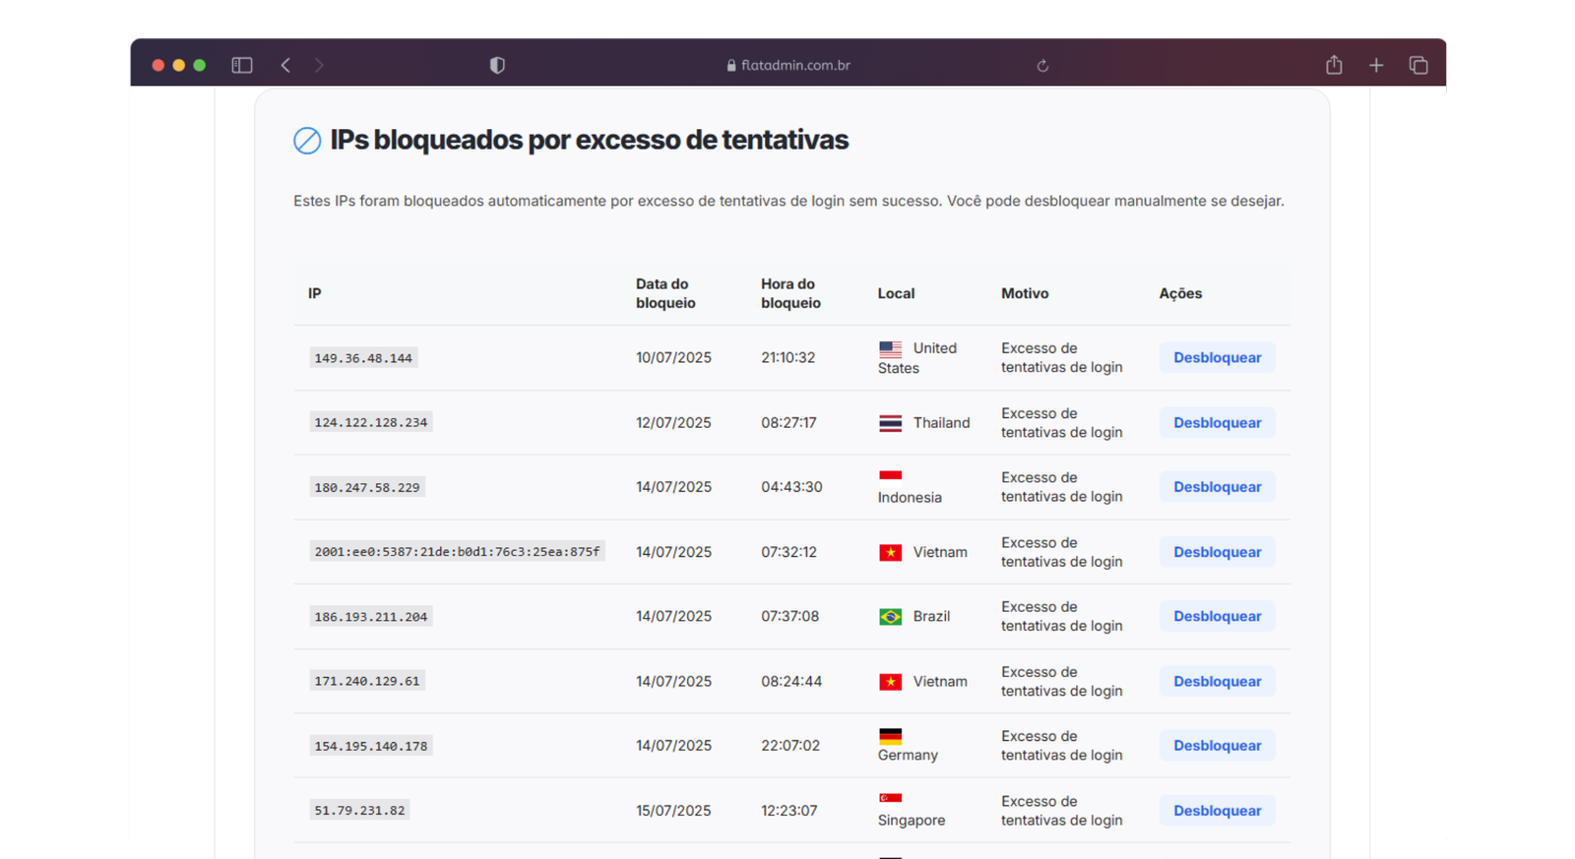Click the Brazil location text

tap(931, 616)
